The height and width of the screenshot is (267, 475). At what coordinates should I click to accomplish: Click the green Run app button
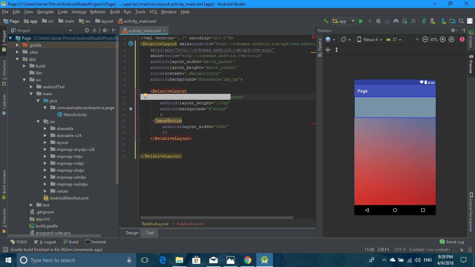361,21
